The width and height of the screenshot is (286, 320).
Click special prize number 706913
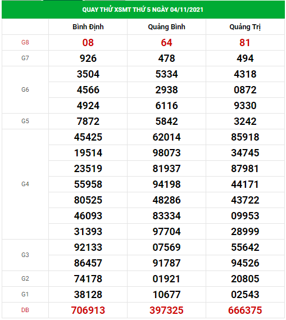pos(88,310)
